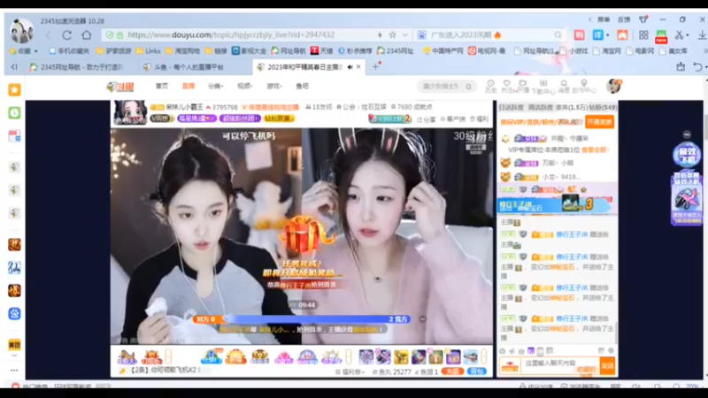The width and height of the screenshot is (708, 398).
Task: Open Douyu 下载中心 icon
Action: coord(543,86)
